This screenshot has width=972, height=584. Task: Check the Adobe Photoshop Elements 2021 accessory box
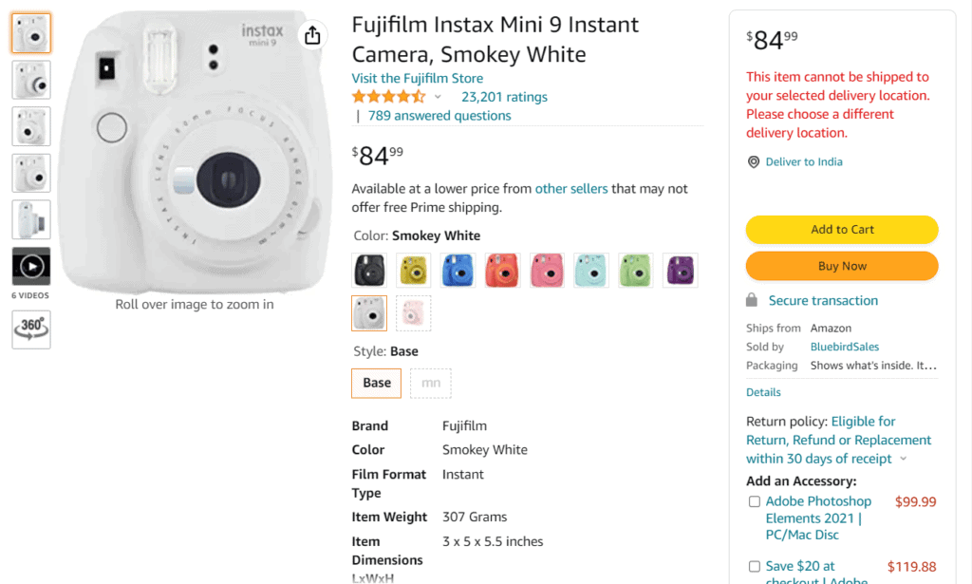click(x=755, y=501)
